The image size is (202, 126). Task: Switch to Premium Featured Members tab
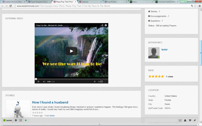click(x=167, y=2)
